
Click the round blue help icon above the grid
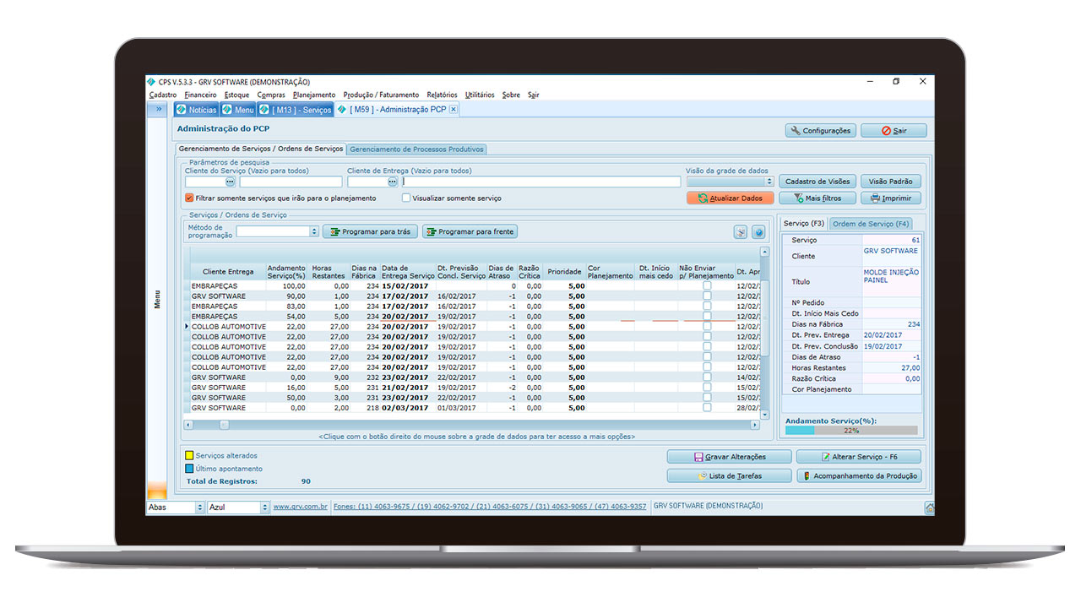click(x=758, y=231)
